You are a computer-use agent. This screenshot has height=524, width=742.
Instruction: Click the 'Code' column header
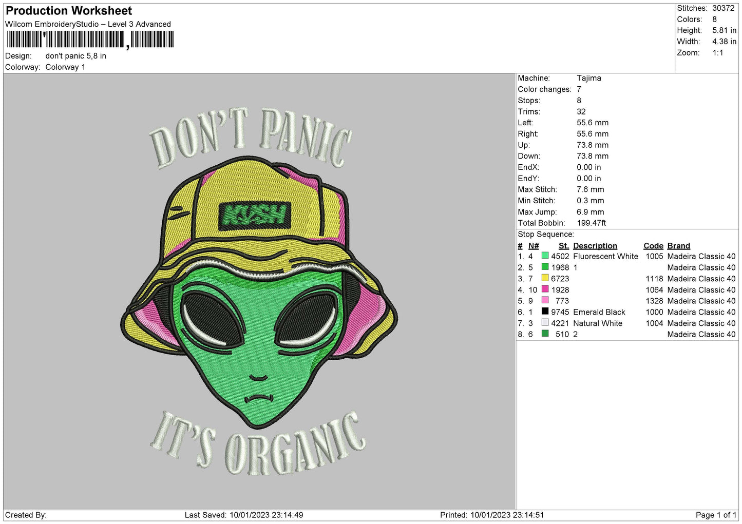coord(653,246)
